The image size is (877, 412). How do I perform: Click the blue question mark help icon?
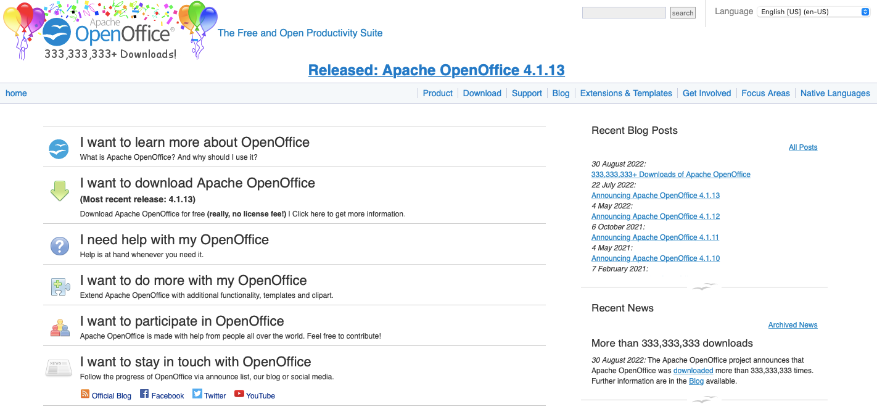coord(60,246)
